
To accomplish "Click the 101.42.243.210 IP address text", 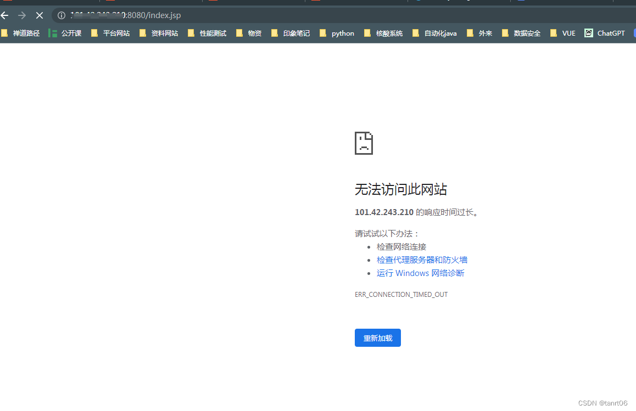I will coord(384,212).
